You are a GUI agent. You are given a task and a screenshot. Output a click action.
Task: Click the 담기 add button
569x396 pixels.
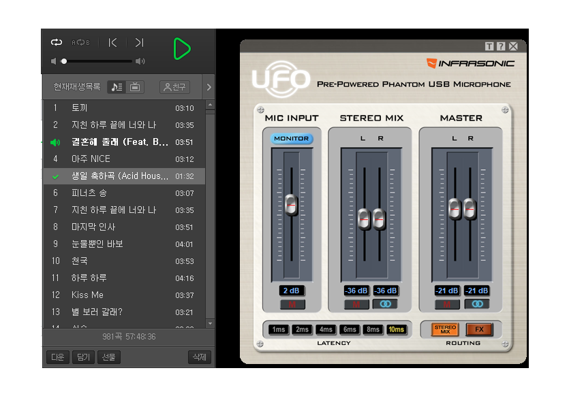pyautogui.click(x=83, y=357)
